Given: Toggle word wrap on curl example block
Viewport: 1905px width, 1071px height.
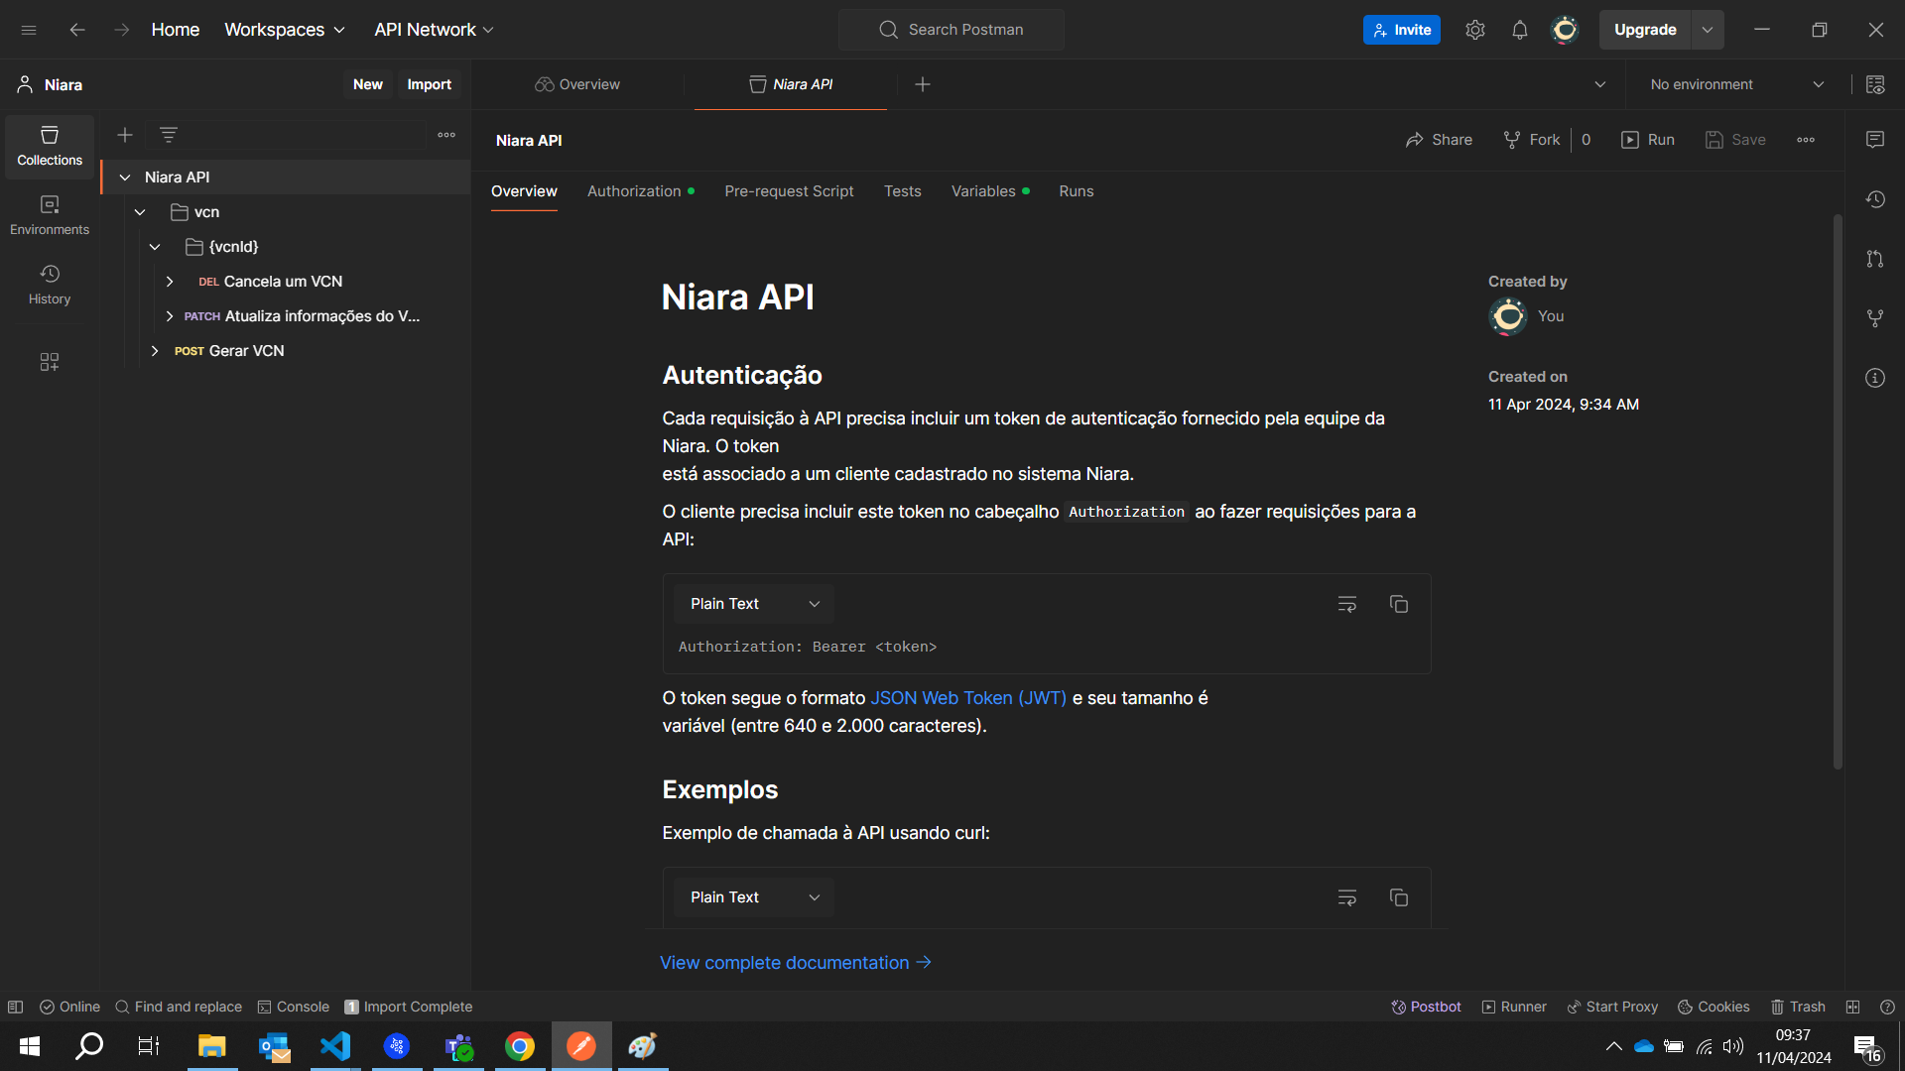Looking at the screenshot, I should (x=1347, y=897).
